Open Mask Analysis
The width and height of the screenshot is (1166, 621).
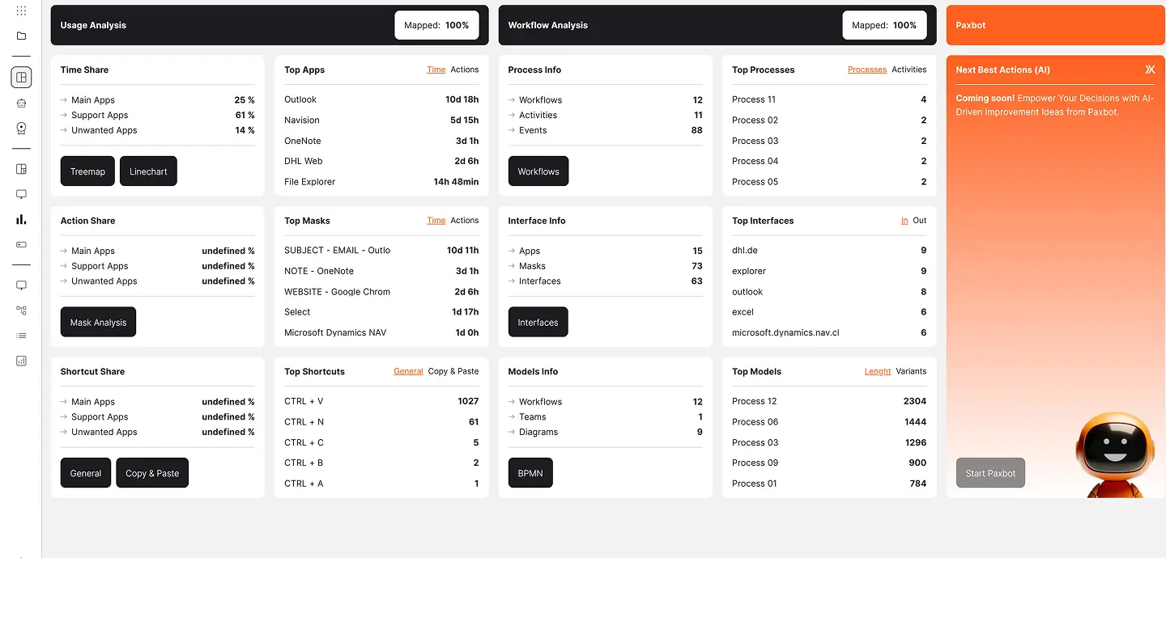click(98, 323)
